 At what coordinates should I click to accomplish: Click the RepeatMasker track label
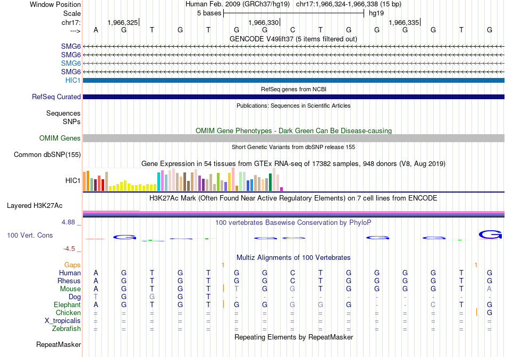tap(58, 344)
